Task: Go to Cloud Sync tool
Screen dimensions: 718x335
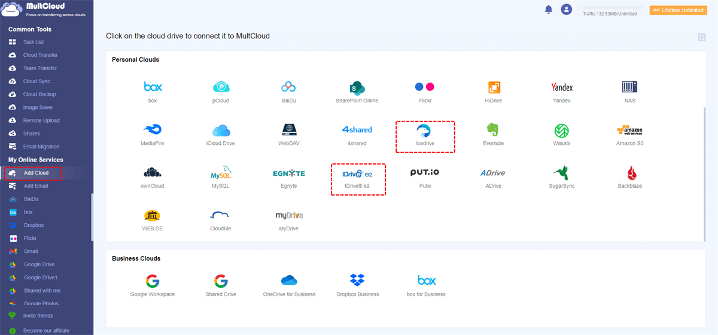Action: point(36,81)
